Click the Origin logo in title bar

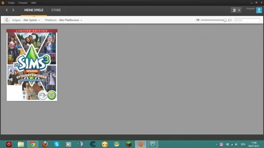click(x=3, y=3)
